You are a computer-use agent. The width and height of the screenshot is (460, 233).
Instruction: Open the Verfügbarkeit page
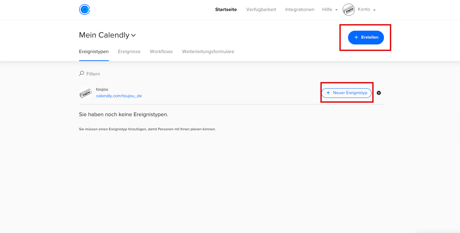[261, 10]
